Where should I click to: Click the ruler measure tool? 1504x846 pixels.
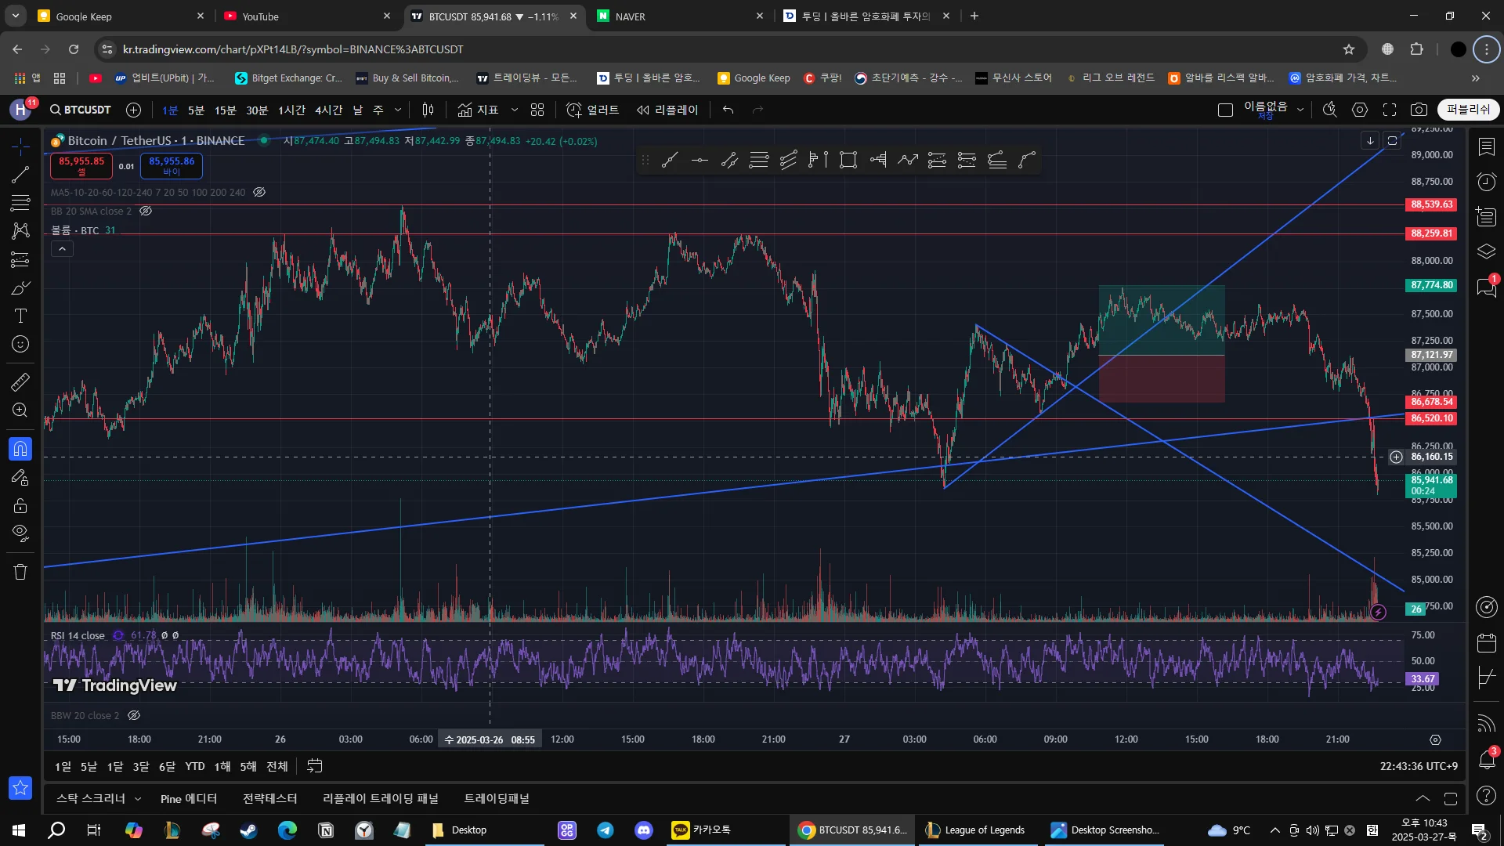(20, 382)
